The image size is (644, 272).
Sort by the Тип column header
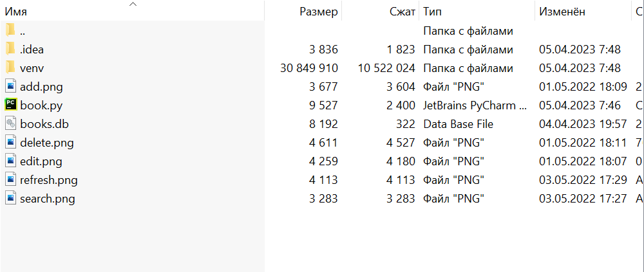tap(432, 12)
